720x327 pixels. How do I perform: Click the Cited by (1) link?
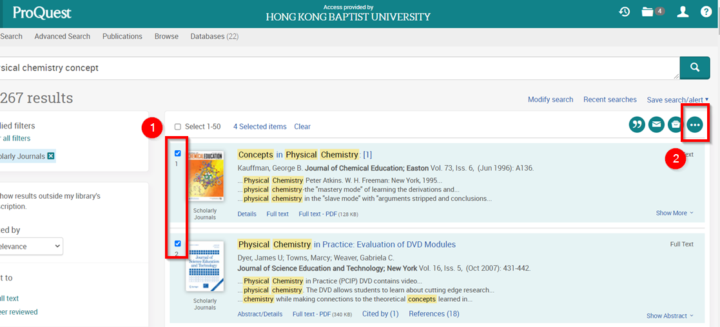pos(380,314)
